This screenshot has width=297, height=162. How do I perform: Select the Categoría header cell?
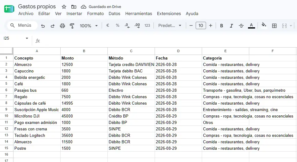click(x=225, y=58)
